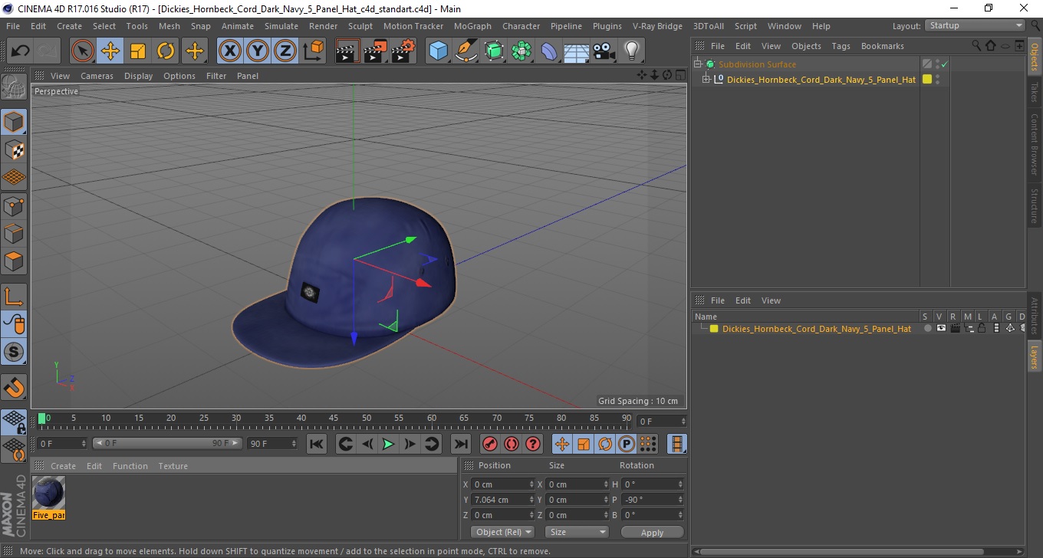This screenshot has height=558, width=1043.
Task: Open Edit Render Settings
Action: 403,51
